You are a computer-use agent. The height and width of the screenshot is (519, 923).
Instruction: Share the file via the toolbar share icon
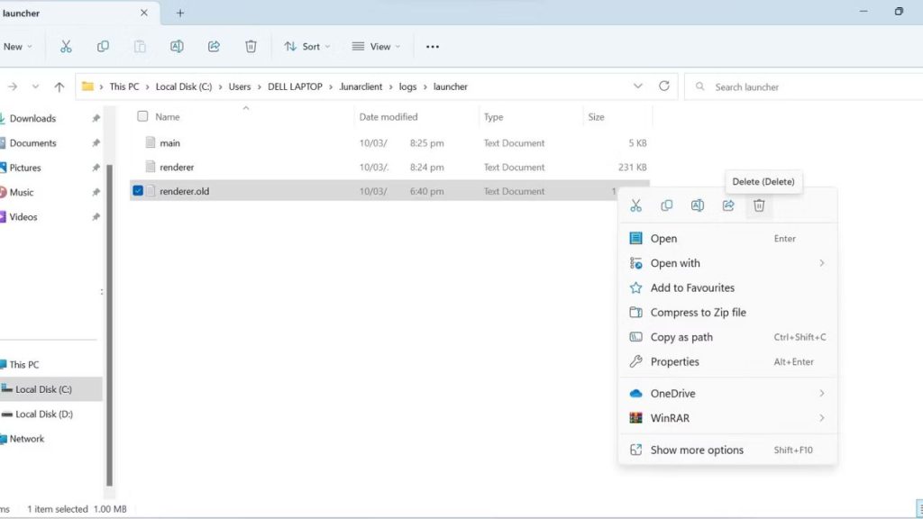(215, 46)
